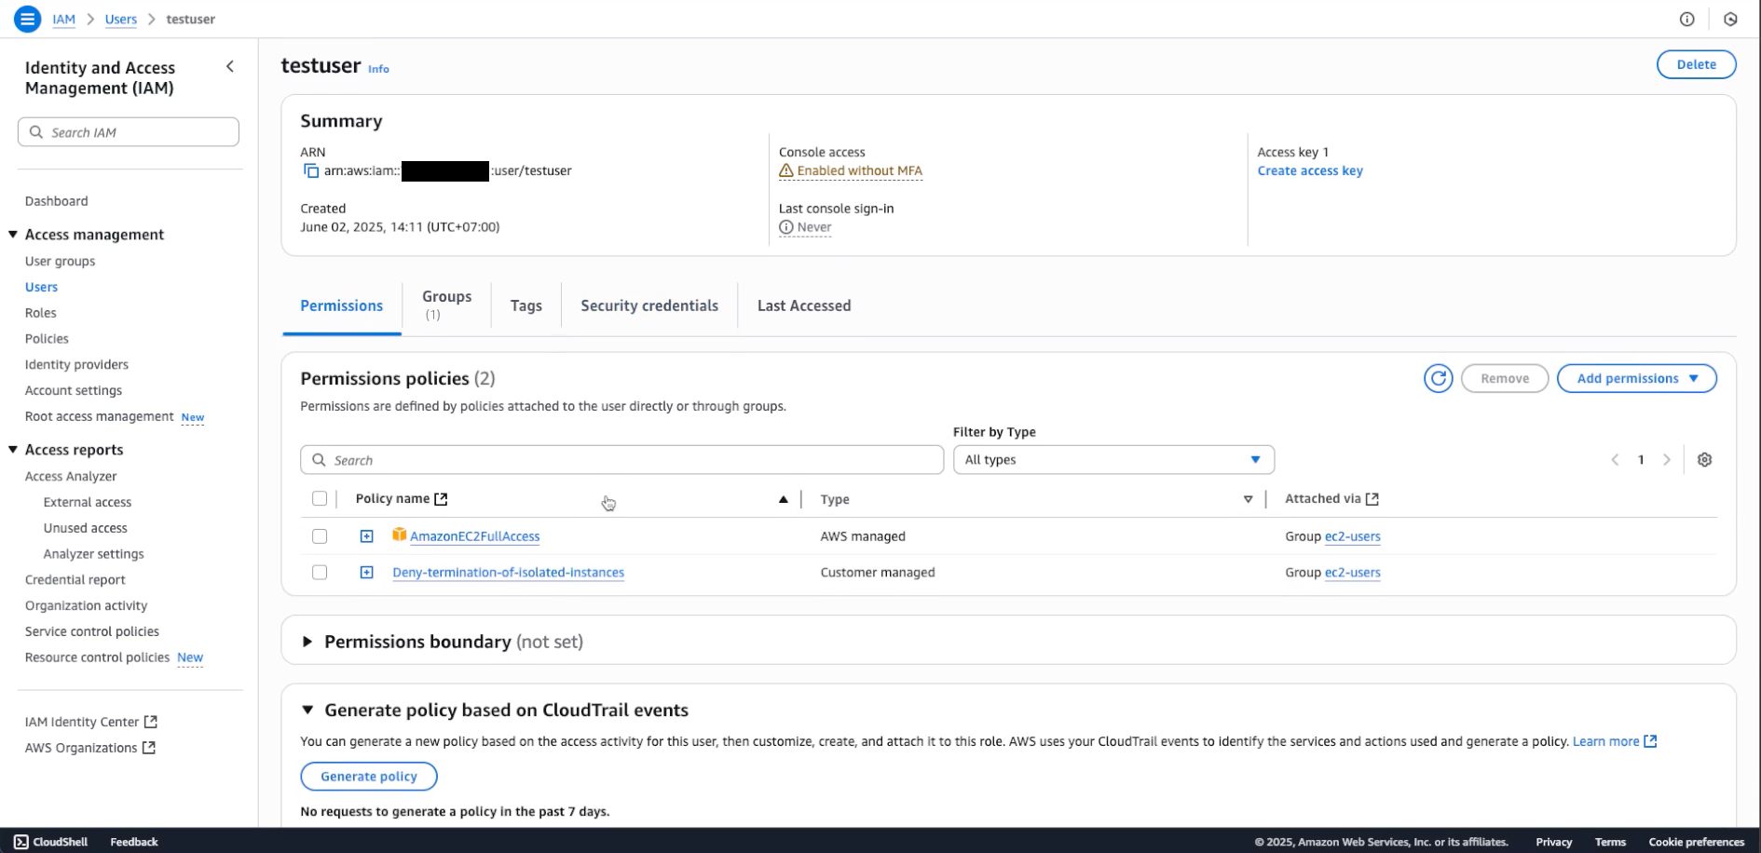The height and width of the screenshot is (853, 1761).
Task: Open Dashboard in the sidebar
Action: tap(57, 201)
